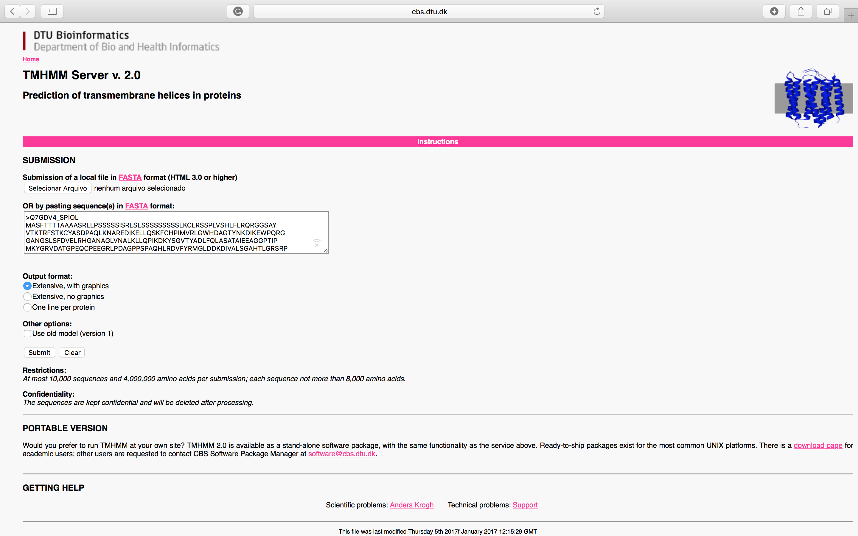
Task: Click the cbs.dtu.dk address bar
Action: [x=429, y=11]
